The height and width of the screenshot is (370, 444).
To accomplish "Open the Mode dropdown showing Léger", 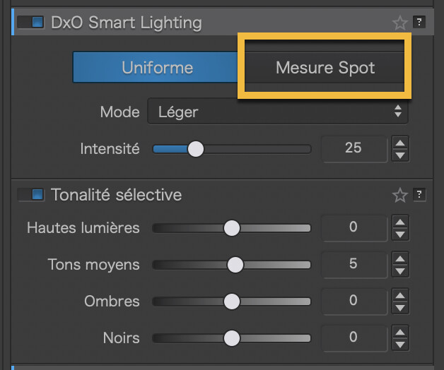I will click(x=277, y=112).
